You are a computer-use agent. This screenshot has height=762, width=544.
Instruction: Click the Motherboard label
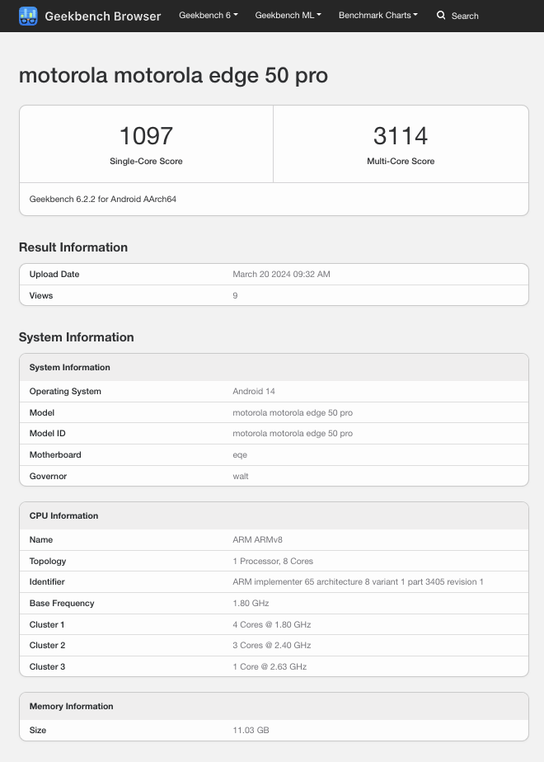click(x=55, y=455)
